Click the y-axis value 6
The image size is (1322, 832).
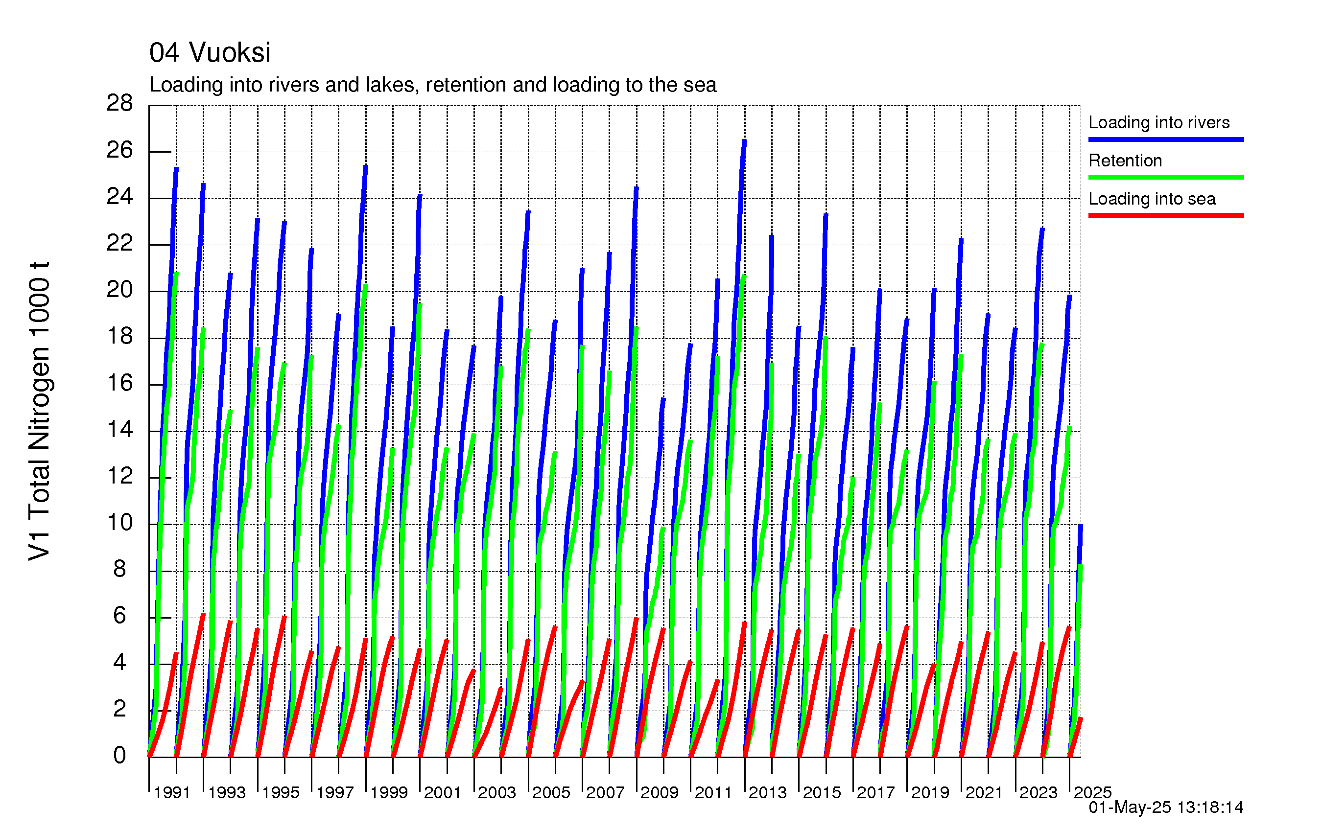(119, 615)
